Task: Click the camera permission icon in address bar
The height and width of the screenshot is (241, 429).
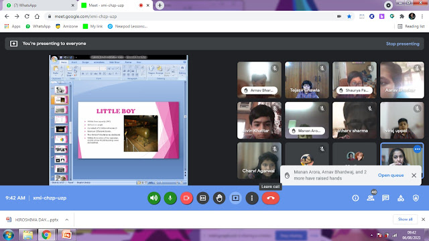Action: [x=339, y=16]
